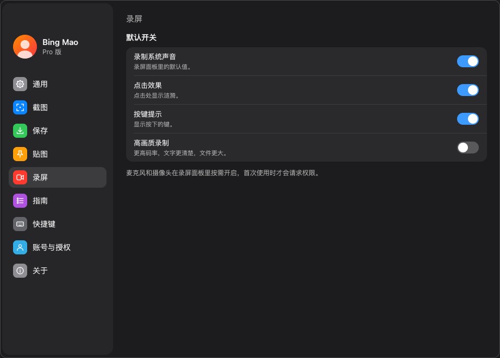Viewport: 500px width, 358px height.
Task: Click the 录制系统声音 row title
Action: click(x=155, y=56)
